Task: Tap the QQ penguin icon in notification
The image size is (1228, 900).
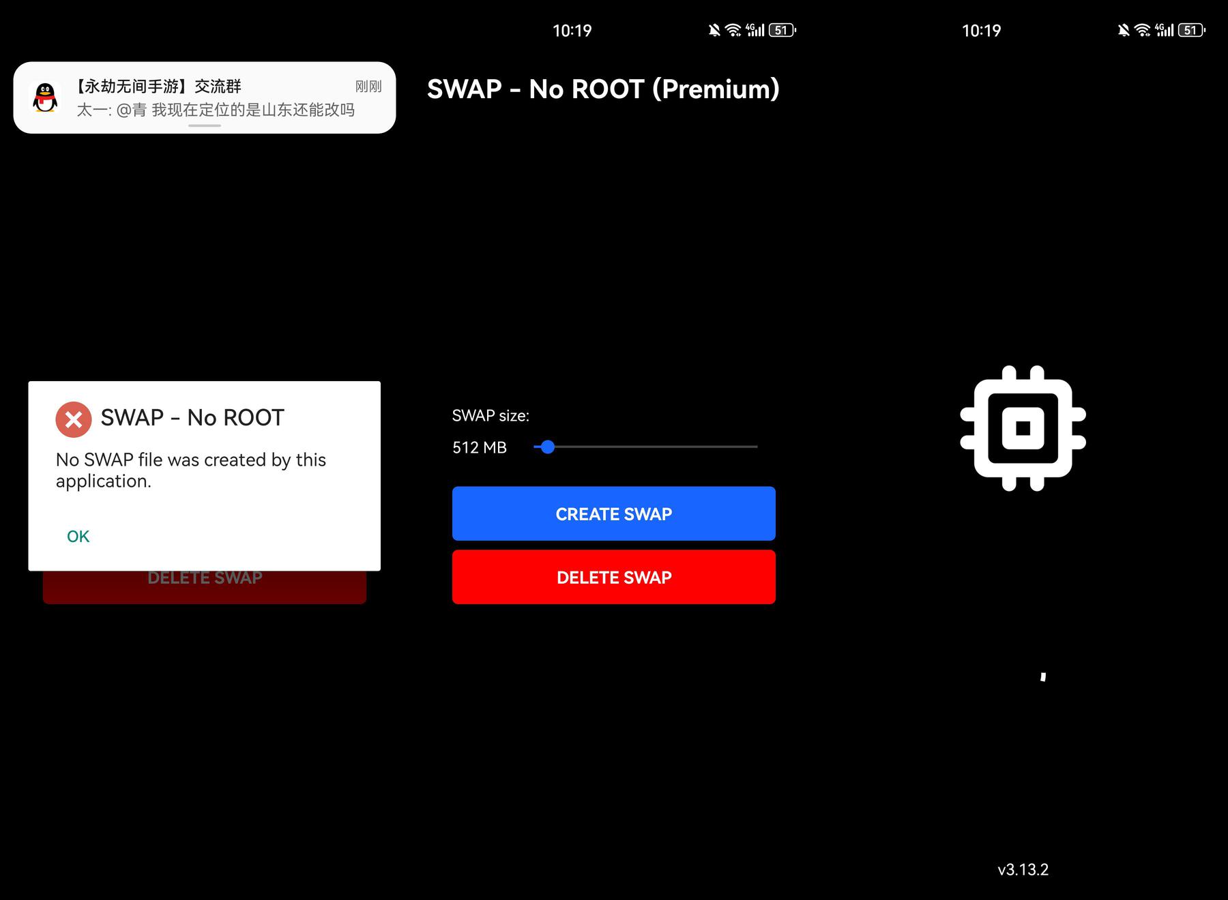Action: (45, 97)
